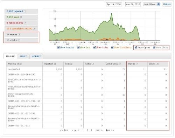
Task: Click the end date field Apr 27, 2010
Action: pyautogui.click(x=133, y=4)
